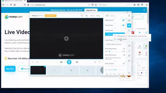166x93 pixels.
Task: Toggle Preset Audio switch
Action: [x=123, y=25]
